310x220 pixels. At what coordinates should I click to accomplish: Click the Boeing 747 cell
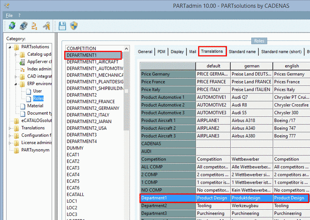tap(291, 128)
